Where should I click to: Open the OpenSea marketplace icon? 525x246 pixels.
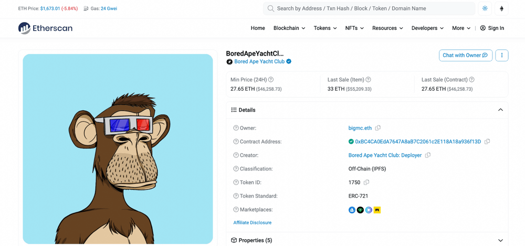point(352,210)
